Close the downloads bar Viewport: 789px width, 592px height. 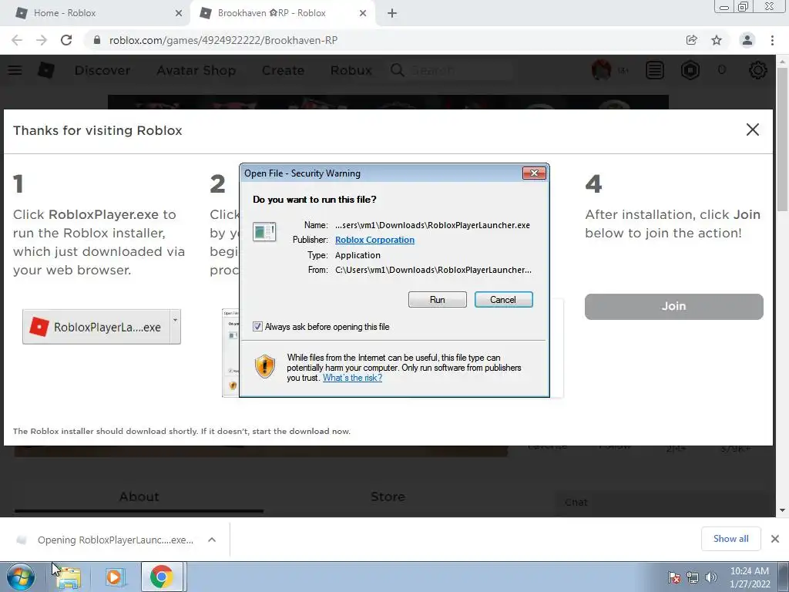[775, 539]
